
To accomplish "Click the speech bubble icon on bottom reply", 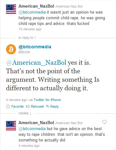I will (104, 122).
